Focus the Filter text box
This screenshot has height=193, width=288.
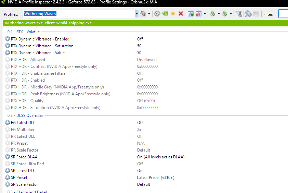(283, 14)
